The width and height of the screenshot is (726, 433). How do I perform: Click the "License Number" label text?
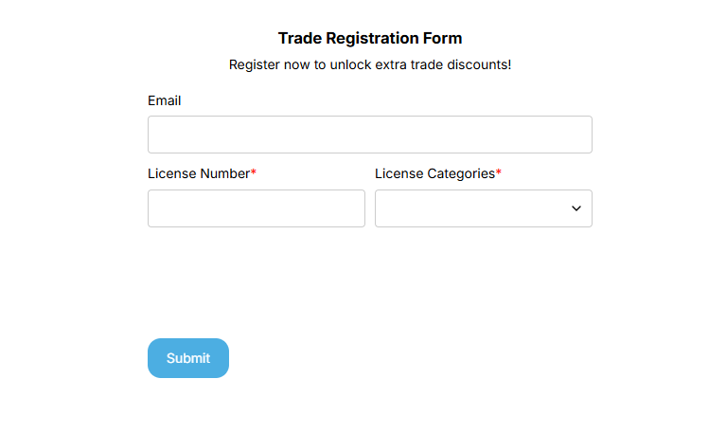(x=199, y=174)
